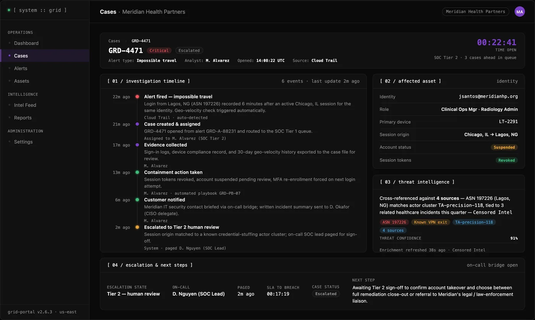The height and width of the screenshot is (320, 535).
Task: Click the Clinical Ops Mgr · Radiology Admin role
Action: (480, 109)
